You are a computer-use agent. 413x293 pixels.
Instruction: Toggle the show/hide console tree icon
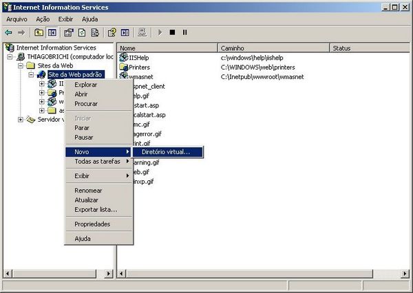point(52,32)
